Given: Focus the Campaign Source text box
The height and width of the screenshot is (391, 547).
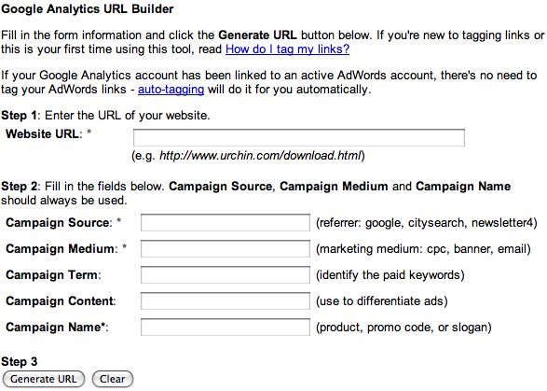Looking at the screenshot, I should pyautogui.click(x=226, y=223).
